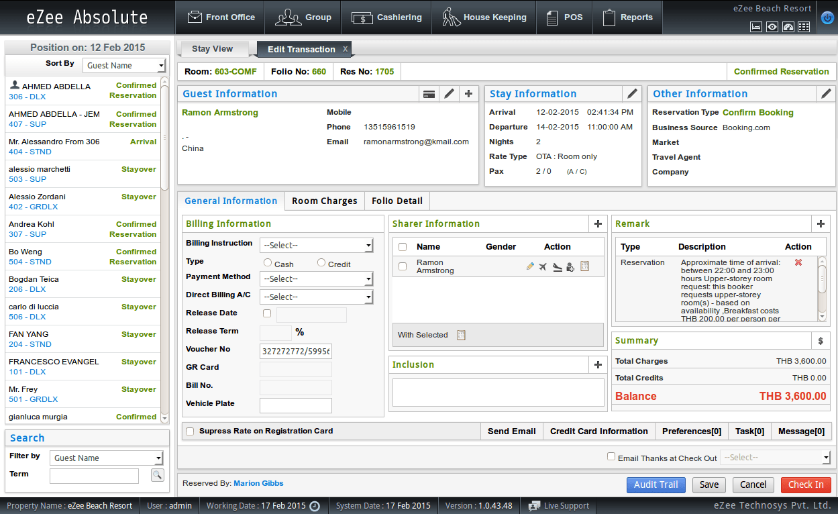Click the eye icon in the top bar
This screenshot has height=514, width=838.
[772, 27]
